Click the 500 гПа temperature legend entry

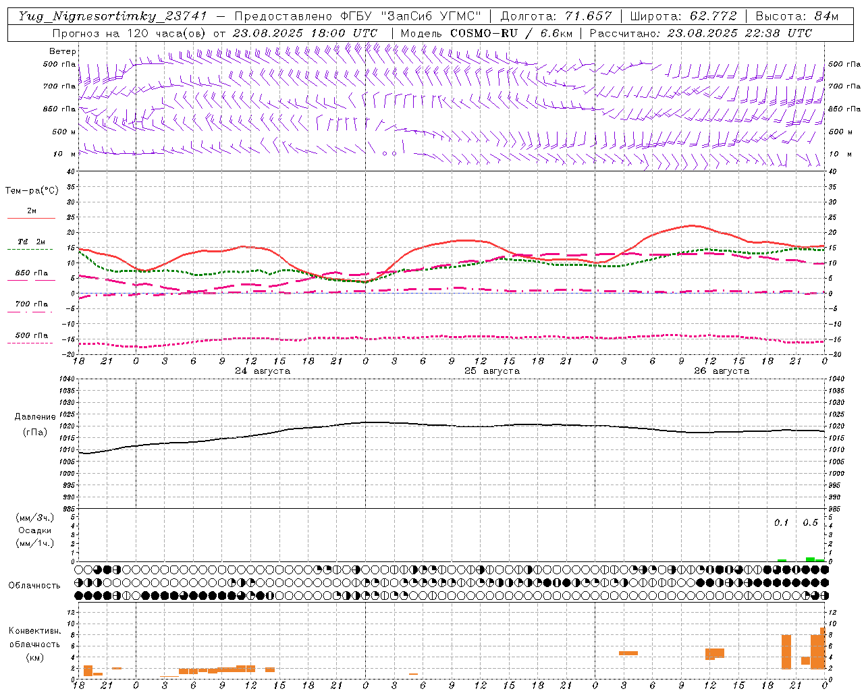(32, 335)
